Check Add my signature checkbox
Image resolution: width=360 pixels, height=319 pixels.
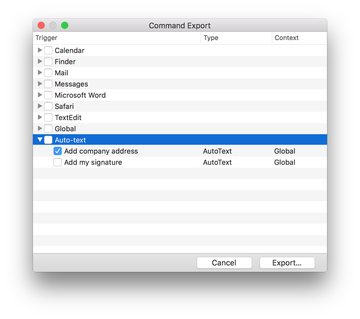pyautogui.click(x=58, y=162)
